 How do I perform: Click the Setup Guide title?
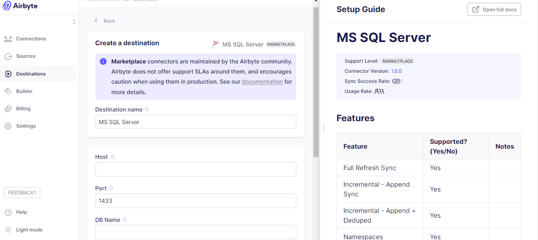coord(361,9)
